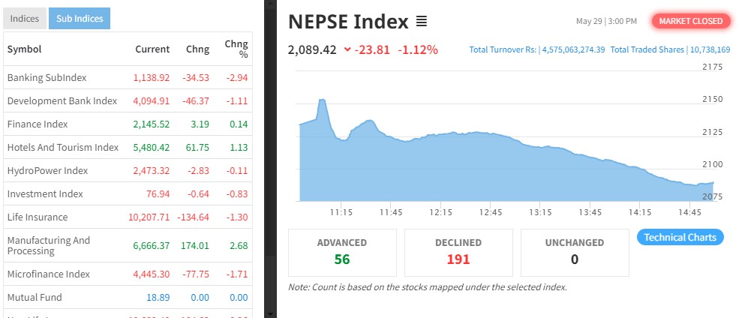Sort table by Symbol column header
742x318 pixels.
pyautogui.click(x=24, y=49)
